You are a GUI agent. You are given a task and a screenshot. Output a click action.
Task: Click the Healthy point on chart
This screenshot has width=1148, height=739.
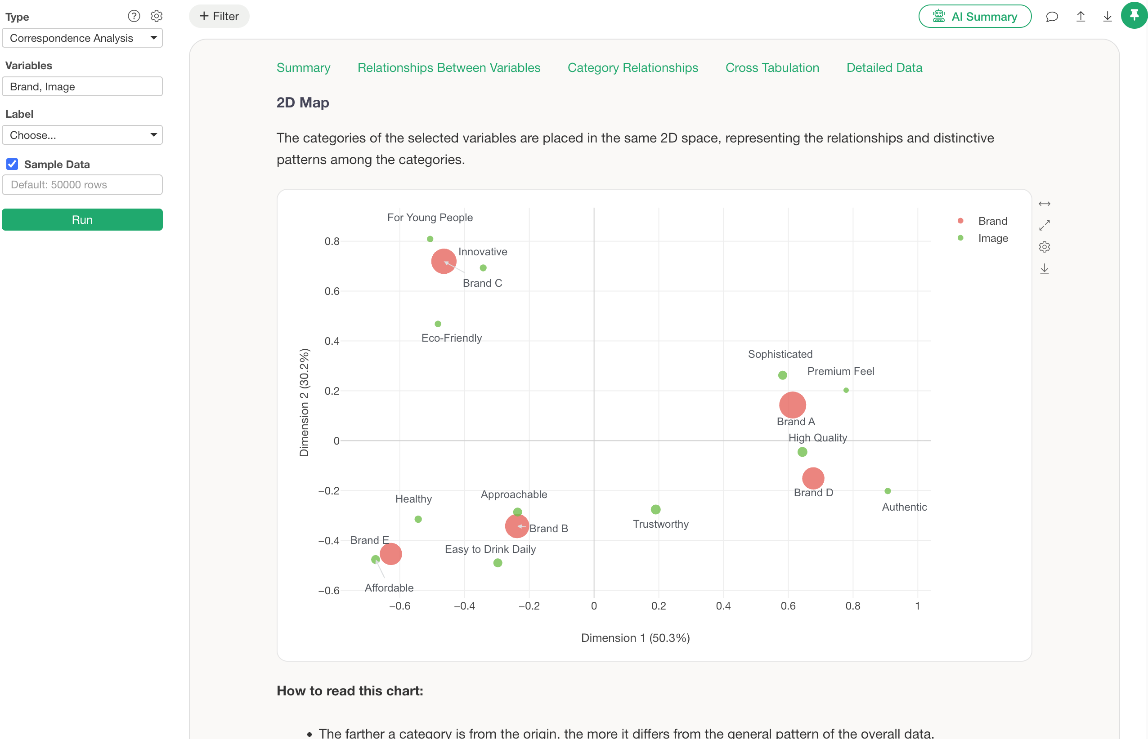point(418,519)
